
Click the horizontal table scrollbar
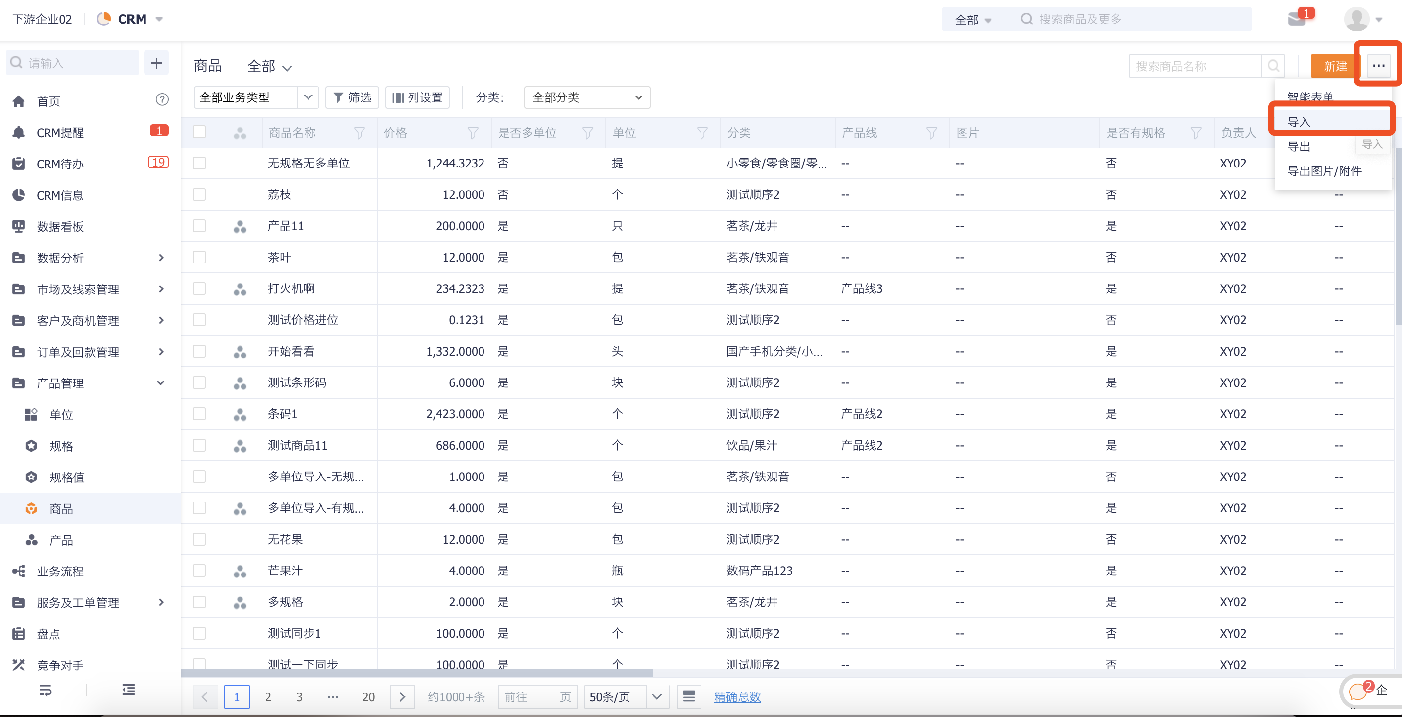click(x=417, y=673)
